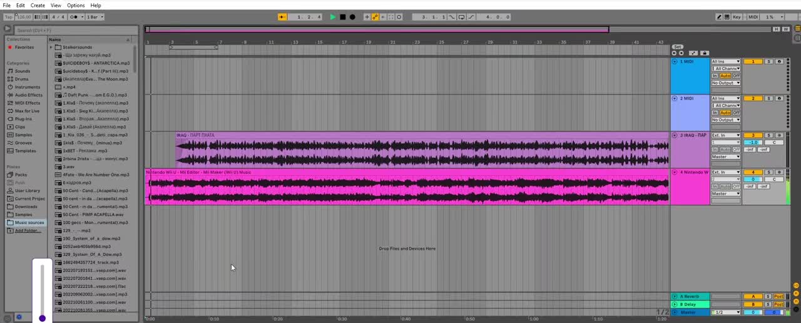Solo the 1 MIDI track
The height and width of the screenshot is (323, 801).
click(x=769, y=61)
